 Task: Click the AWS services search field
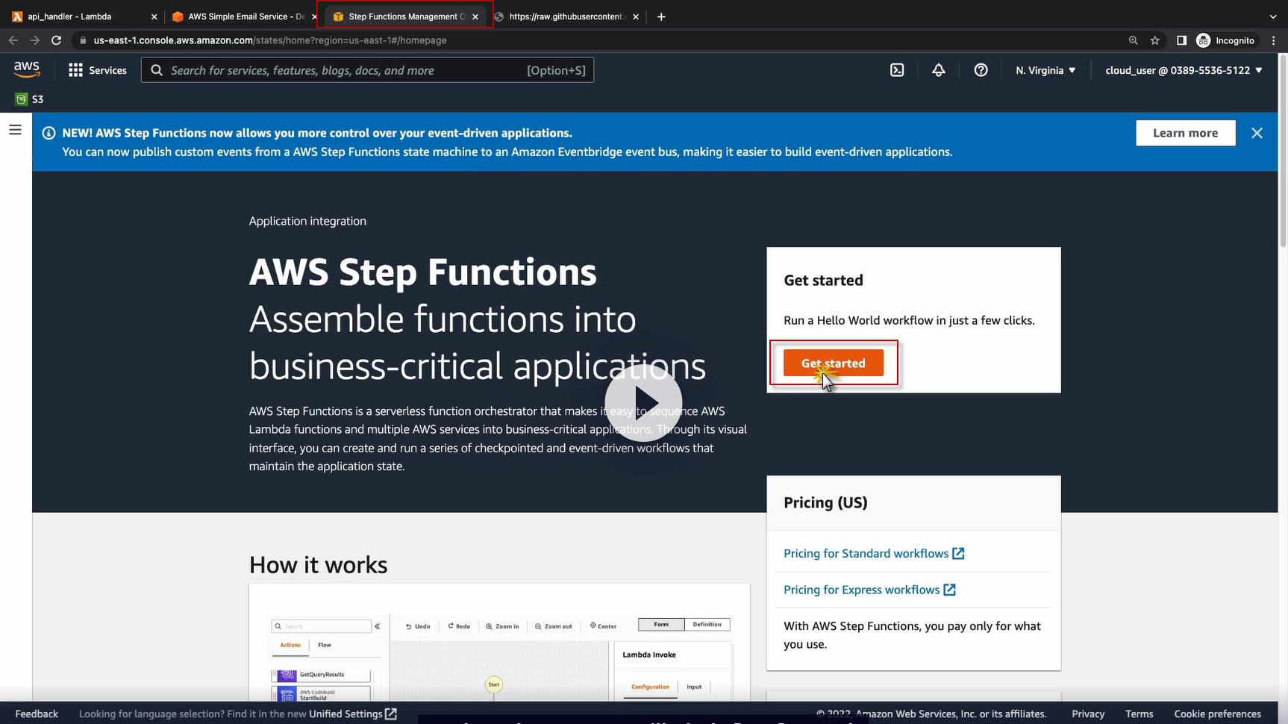coord(367,70)
